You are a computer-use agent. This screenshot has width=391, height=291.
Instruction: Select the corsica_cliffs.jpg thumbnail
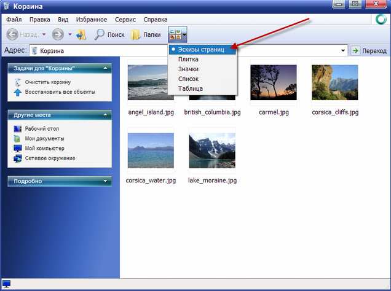pos(335,82)
